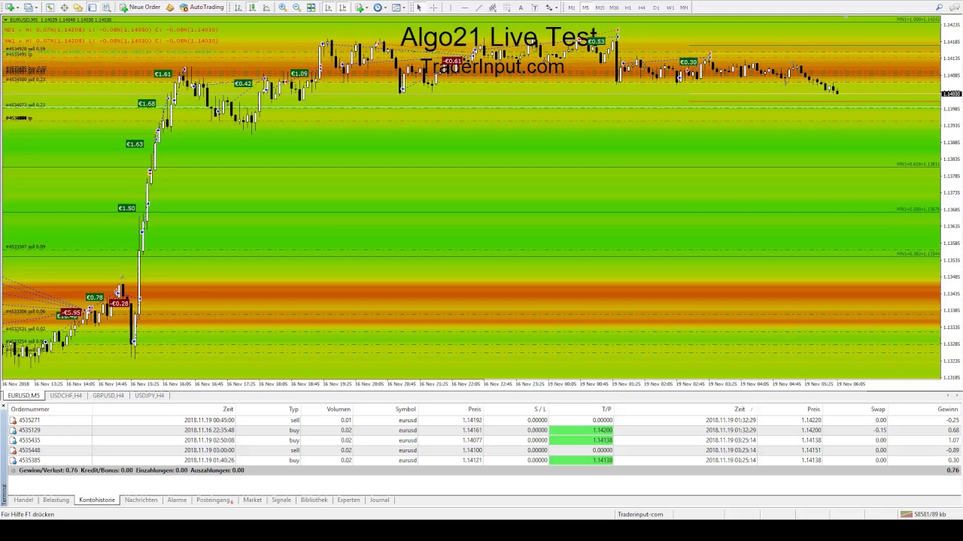Select the M15 timeframe button
Screen dimensions: 963x541
(x=600, y=8)
